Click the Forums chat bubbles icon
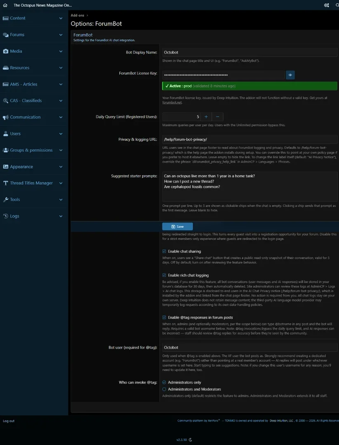 coord(6,35)
